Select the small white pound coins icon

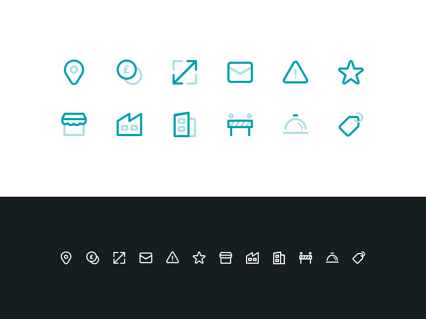pos(93,258)
